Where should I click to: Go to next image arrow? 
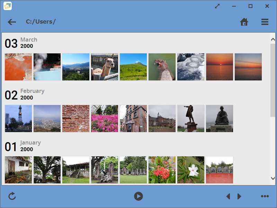[239, 196]
